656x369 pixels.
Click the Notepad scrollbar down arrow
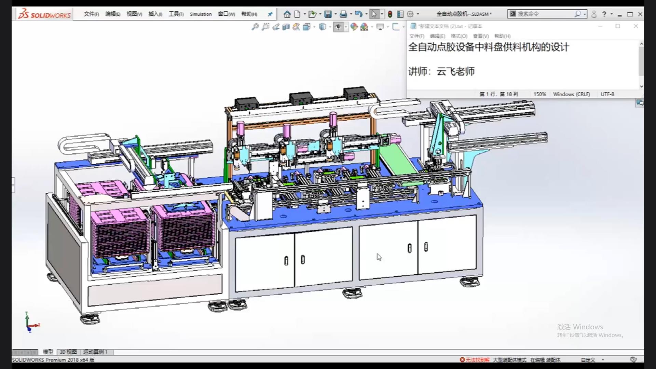point(641,86)
